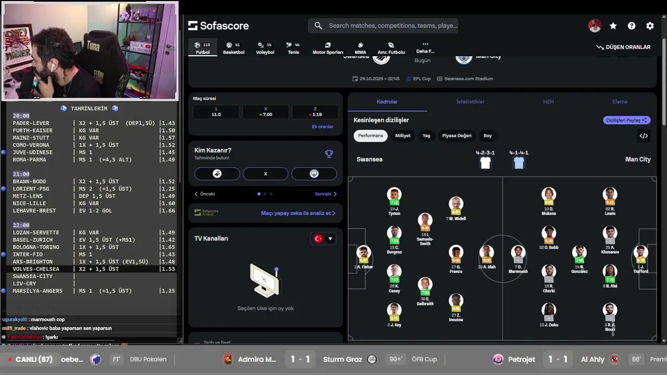Screen dimensions: 667x375
Task: Open favorites star icon in header
Action: click(x=613, y=26)
